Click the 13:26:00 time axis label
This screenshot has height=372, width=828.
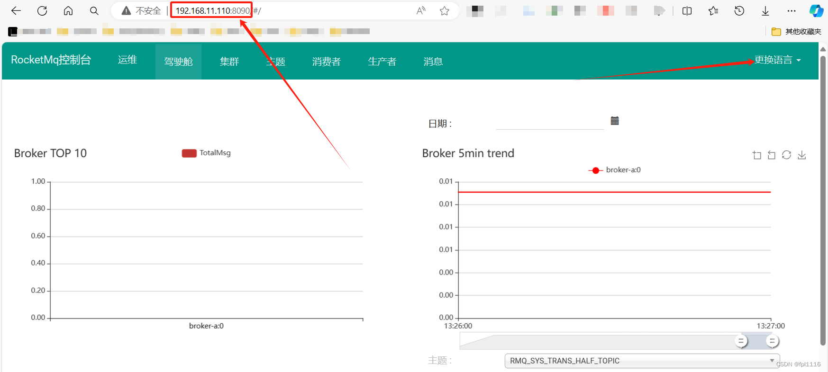[x=458, y=326]
